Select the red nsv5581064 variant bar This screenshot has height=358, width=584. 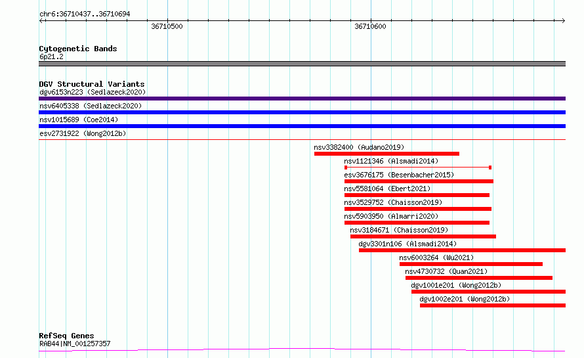coord(417,195)
